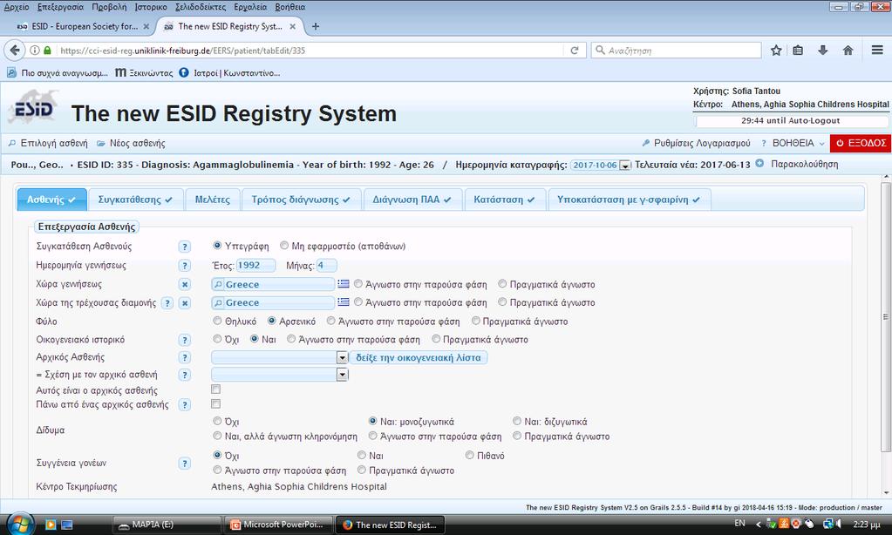Tick the Αυτός είναι ο αρχικός ασθενής checkbox
Viewport: 892px width, 535px height.
(215, 389)
